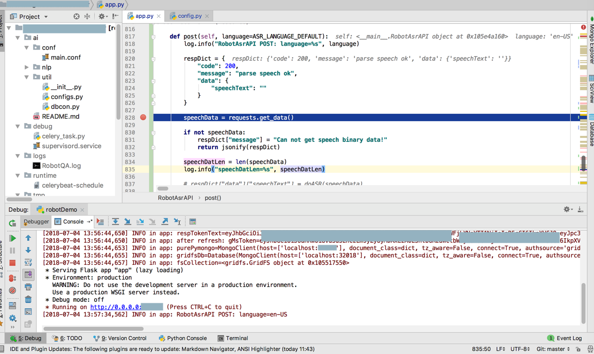Stop debugging with the red square icon
This screenshot has width=594, height=354.
pos(12,263)
